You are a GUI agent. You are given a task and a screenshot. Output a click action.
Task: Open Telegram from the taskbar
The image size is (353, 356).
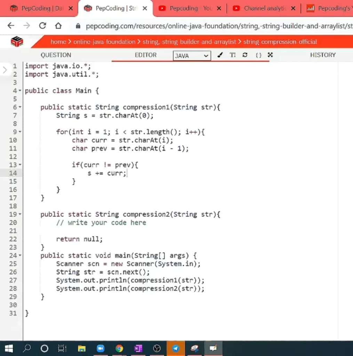(176, 348)
